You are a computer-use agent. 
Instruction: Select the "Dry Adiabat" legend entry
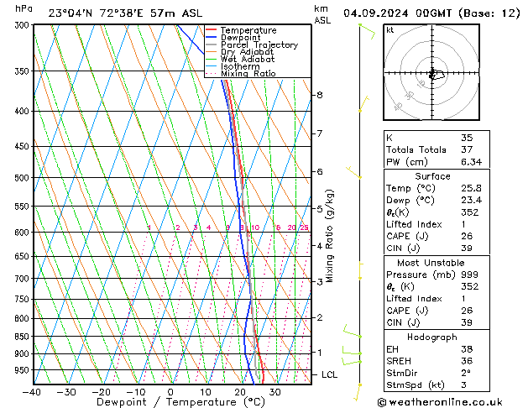247,52
